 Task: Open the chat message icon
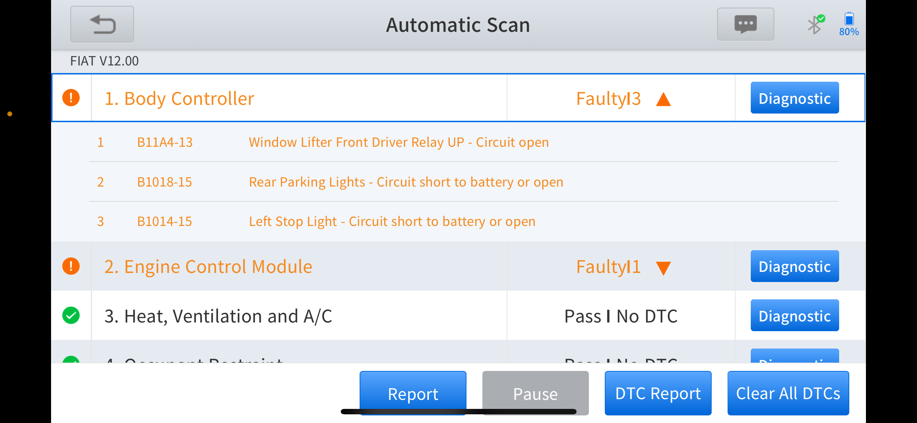(x=745, y=24)
